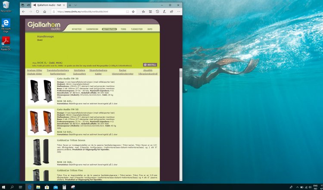Screen dimensions: 323x190
Task: Select the NETTBUTIKK menu item
Action: (x=109, y=29)
